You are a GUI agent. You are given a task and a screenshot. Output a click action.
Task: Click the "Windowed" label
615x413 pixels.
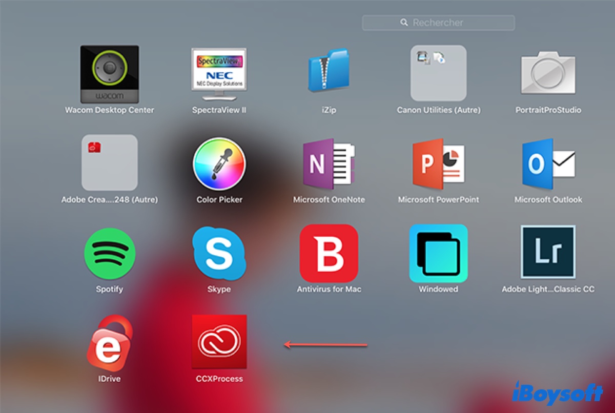(x=438, y=290)
